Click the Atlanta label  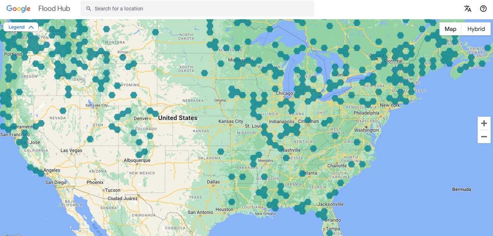(x=310, y=173)
